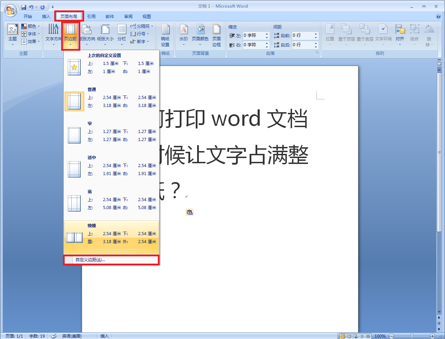This screenshot has height=339, width=445.
Task: Click the zoom slider handle
Action: [412, 336]
